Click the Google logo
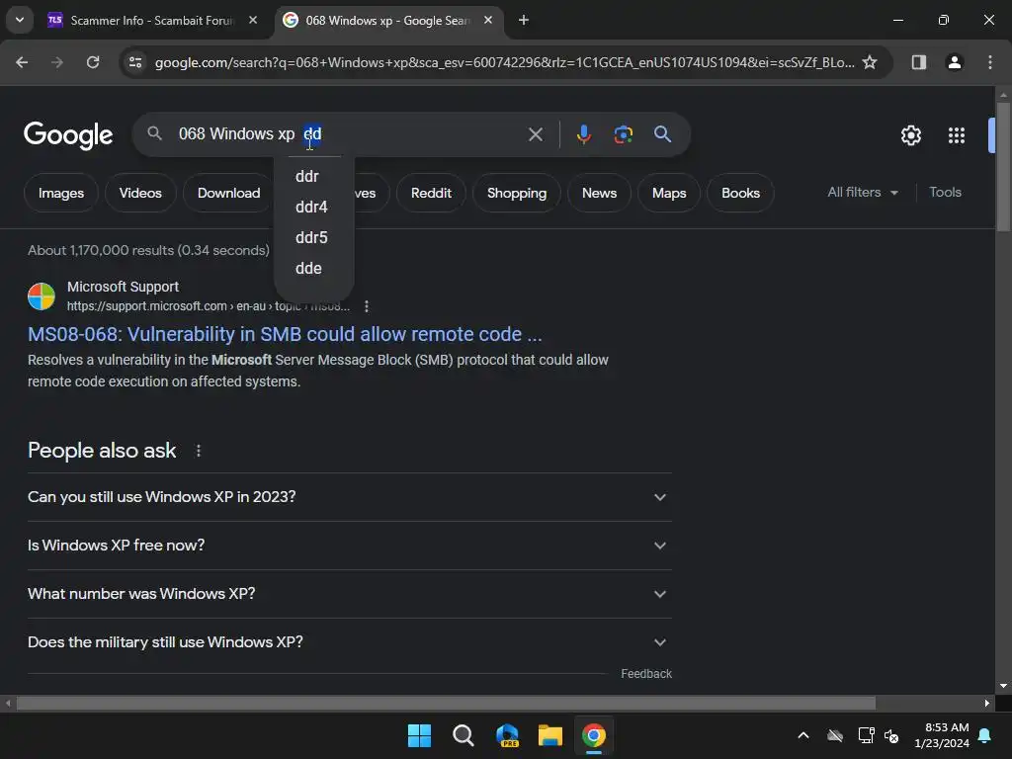Screen dimensions: 1012x759 click(68, 134)
